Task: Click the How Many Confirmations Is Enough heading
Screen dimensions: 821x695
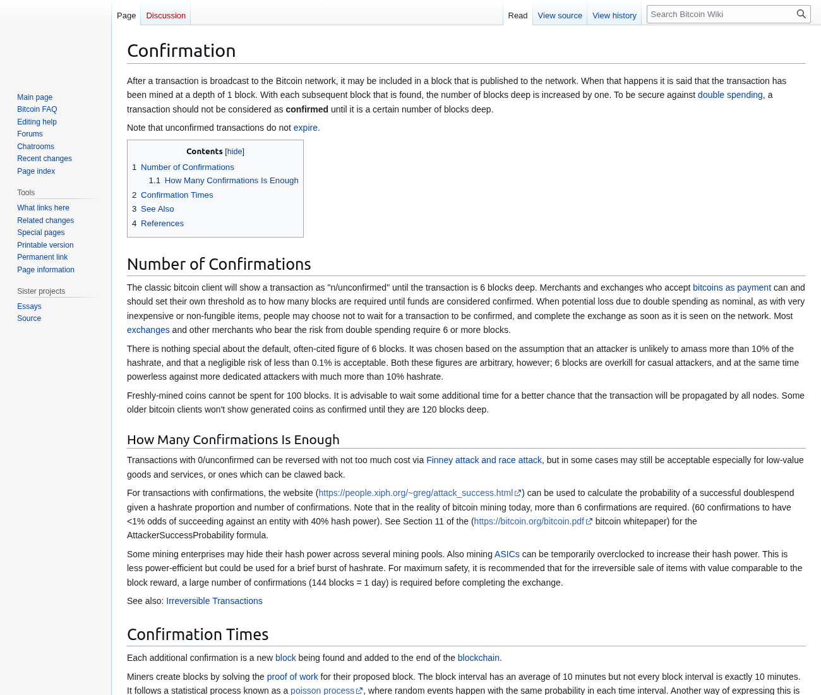Action: click(x=233, y=440)
